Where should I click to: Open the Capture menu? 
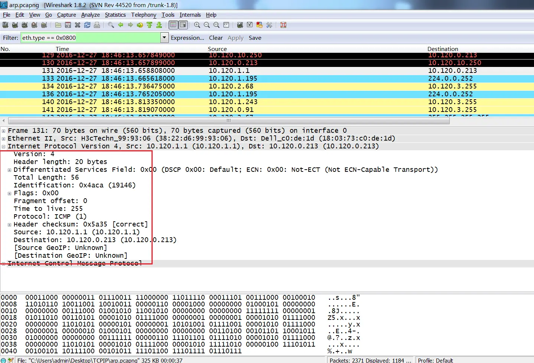click(66, 15)
